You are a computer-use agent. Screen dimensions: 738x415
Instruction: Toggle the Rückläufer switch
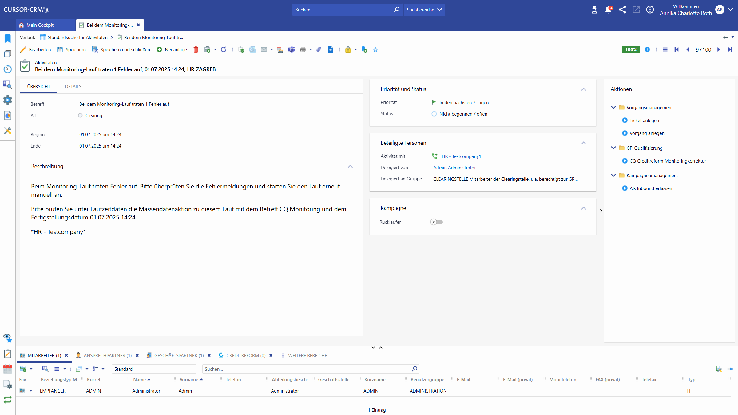click(436, 222)
